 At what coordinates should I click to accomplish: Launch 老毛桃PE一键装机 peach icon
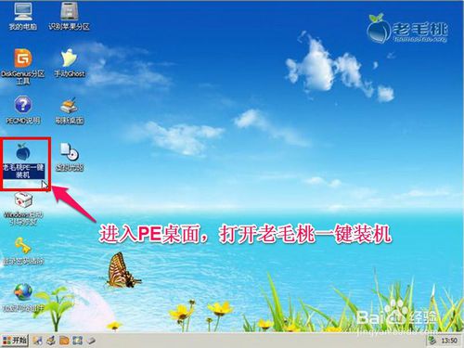pos(22,152)
